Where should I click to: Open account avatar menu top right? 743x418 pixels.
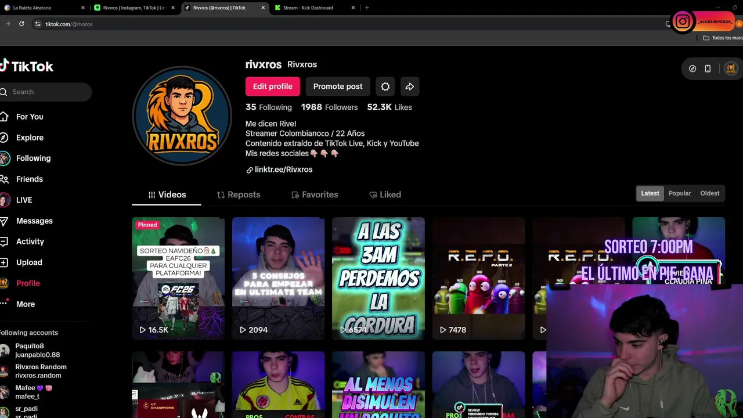731,69
